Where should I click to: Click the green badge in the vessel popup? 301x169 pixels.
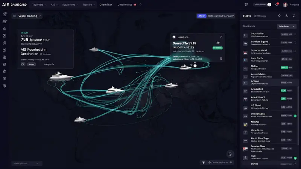217,48
